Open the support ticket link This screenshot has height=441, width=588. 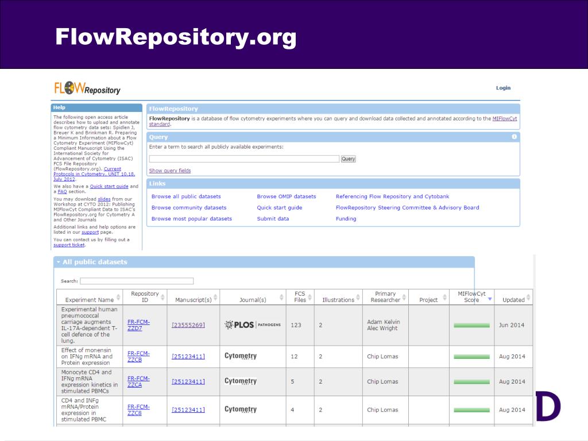tap(69, 245)
